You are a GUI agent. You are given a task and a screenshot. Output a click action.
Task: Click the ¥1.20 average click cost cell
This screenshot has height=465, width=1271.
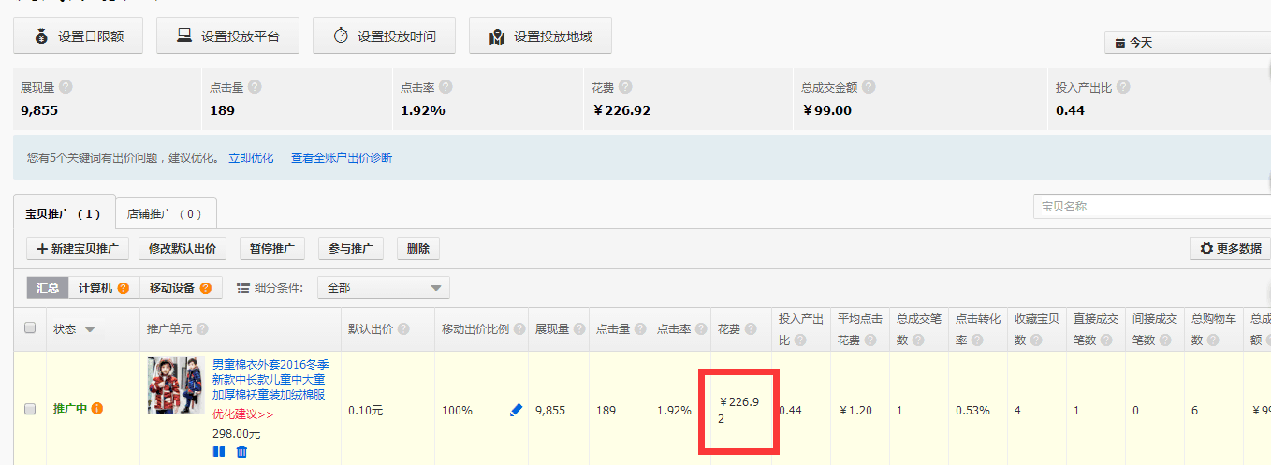(x=856, y=410)
